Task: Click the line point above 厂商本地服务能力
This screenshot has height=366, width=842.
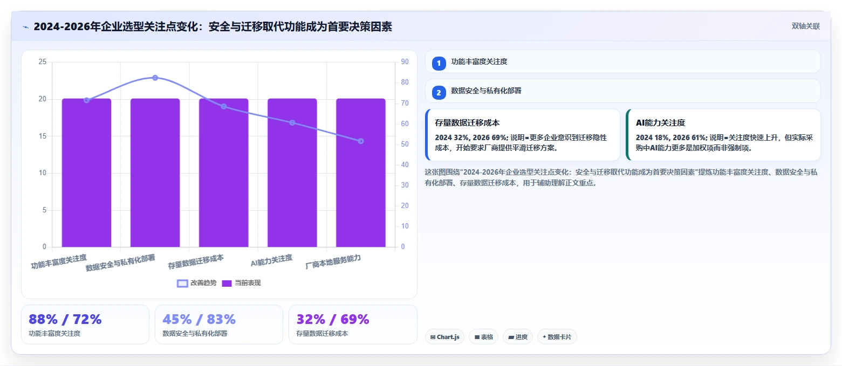Action: (361, 141)
